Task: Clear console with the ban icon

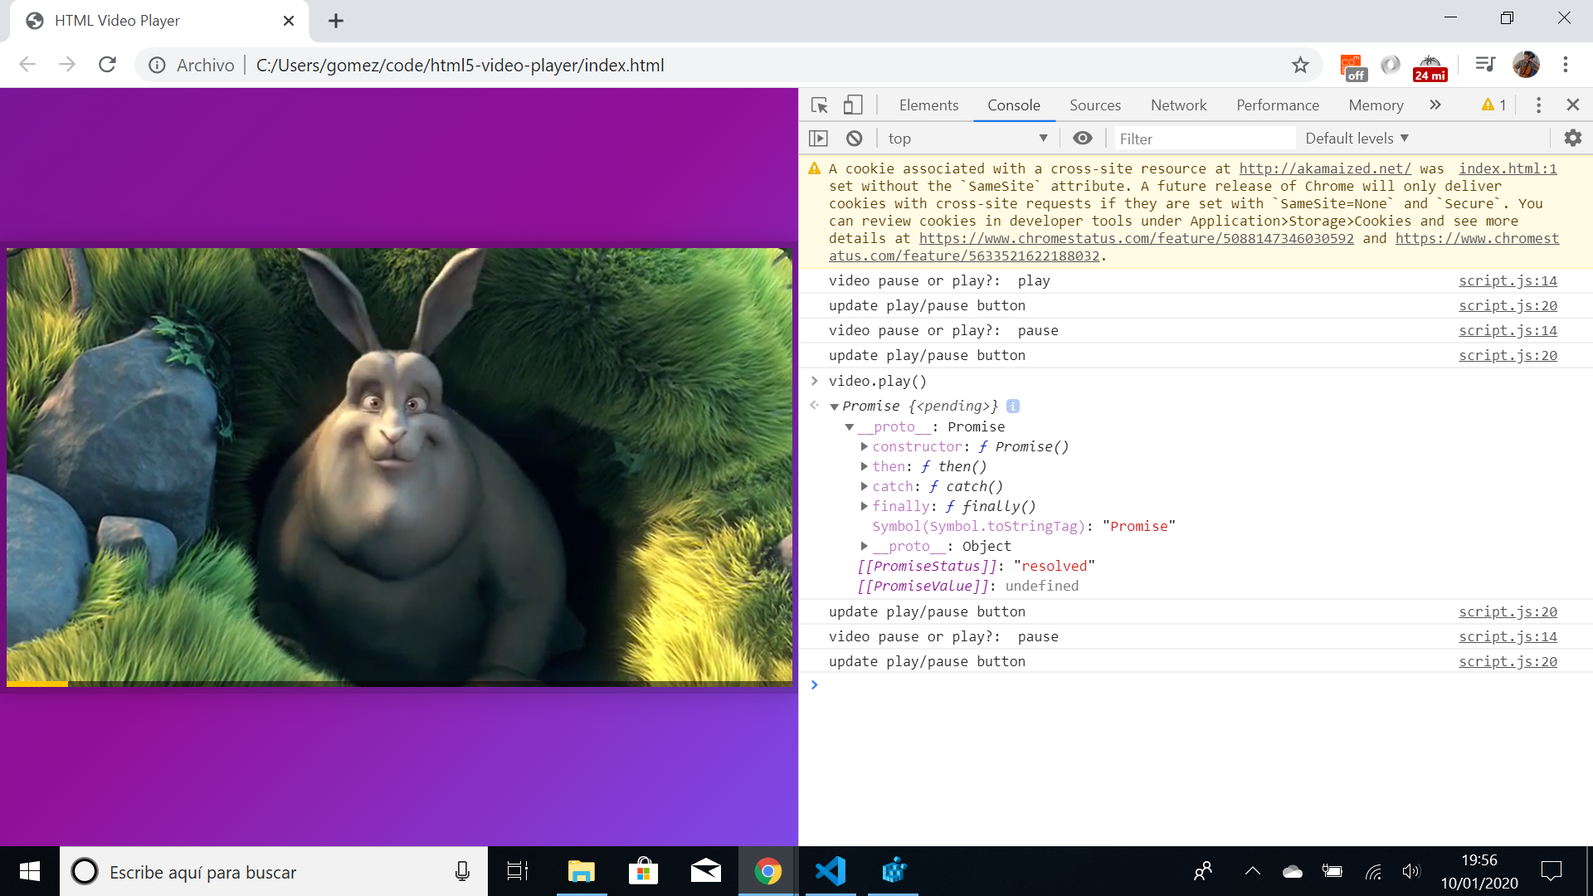Action: pos(855,139)
